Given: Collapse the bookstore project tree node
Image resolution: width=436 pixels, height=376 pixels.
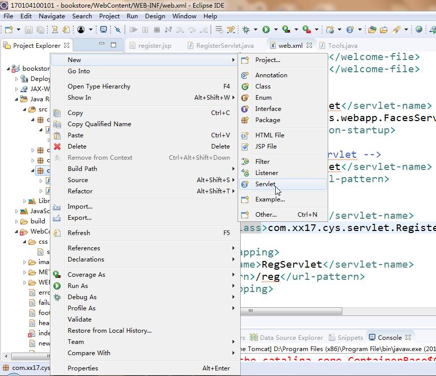Looking at the screenshot, I should point(8,68).
